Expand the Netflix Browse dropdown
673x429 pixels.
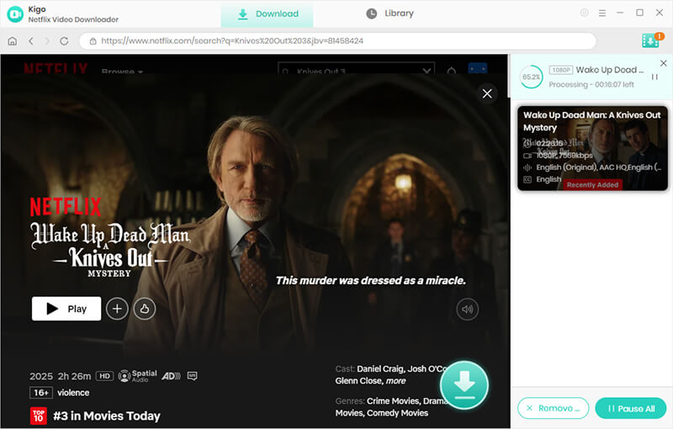coord(122,71)
